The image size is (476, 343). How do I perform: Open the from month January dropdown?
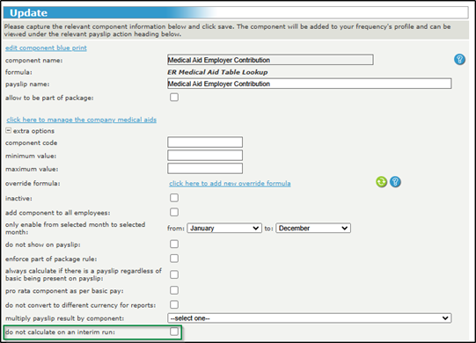[x=224, y=228]
